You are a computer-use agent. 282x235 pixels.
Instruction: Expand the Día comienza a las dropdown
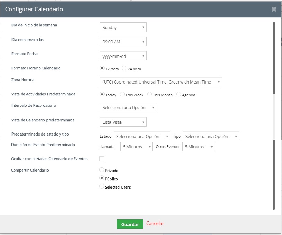(123, 42)
